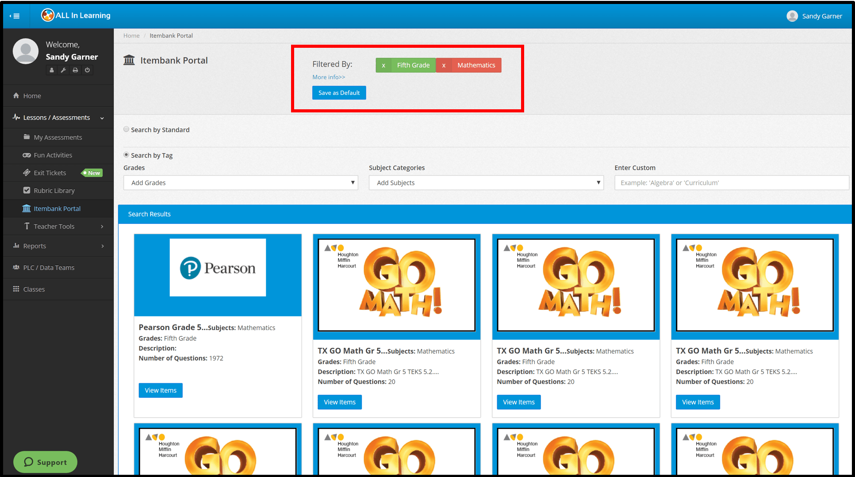Go to Classes in the sidebar
This screenshot has width=855, height=477.
pos(33,289)
